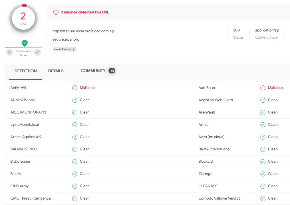Screen dimensions: 290x205
Task: Click the AegisLab WebGuard clean check icon
Action: [x=263, y=100]
